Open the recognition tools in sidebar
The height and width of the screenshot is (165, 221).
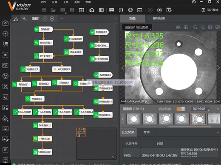pyautogui.click(x=6, y=55)
